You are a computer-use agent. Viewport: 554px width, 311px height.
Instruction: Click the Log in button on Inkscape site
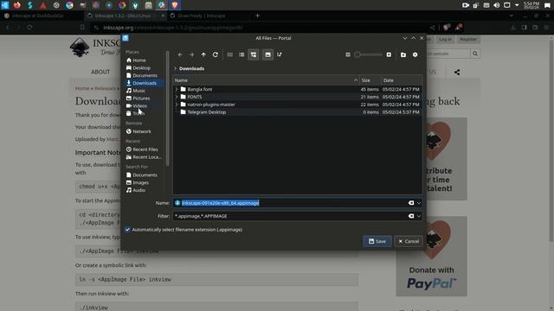pos(445,40)
